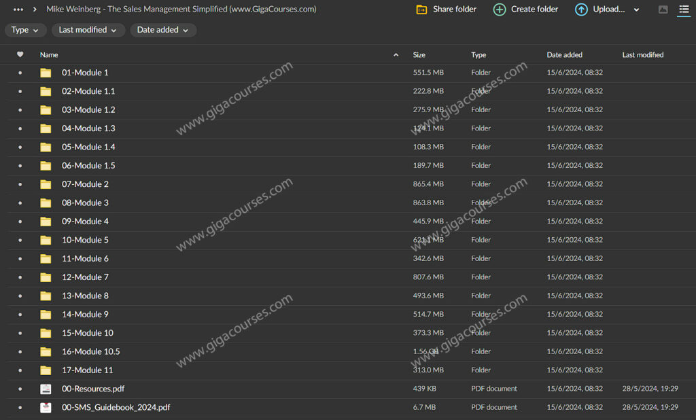Open the 16-Module 10.5 folder
The height and width of the screenshot is (420, 696).
pos(91,351)
